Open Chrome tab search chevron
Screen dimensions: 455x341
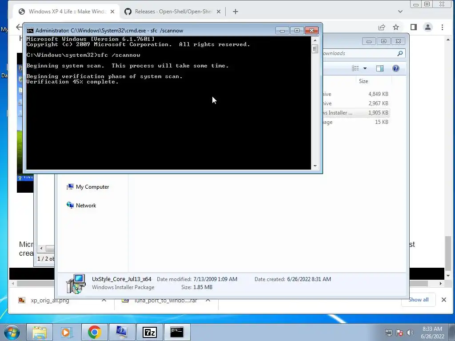tap(400, 12)
